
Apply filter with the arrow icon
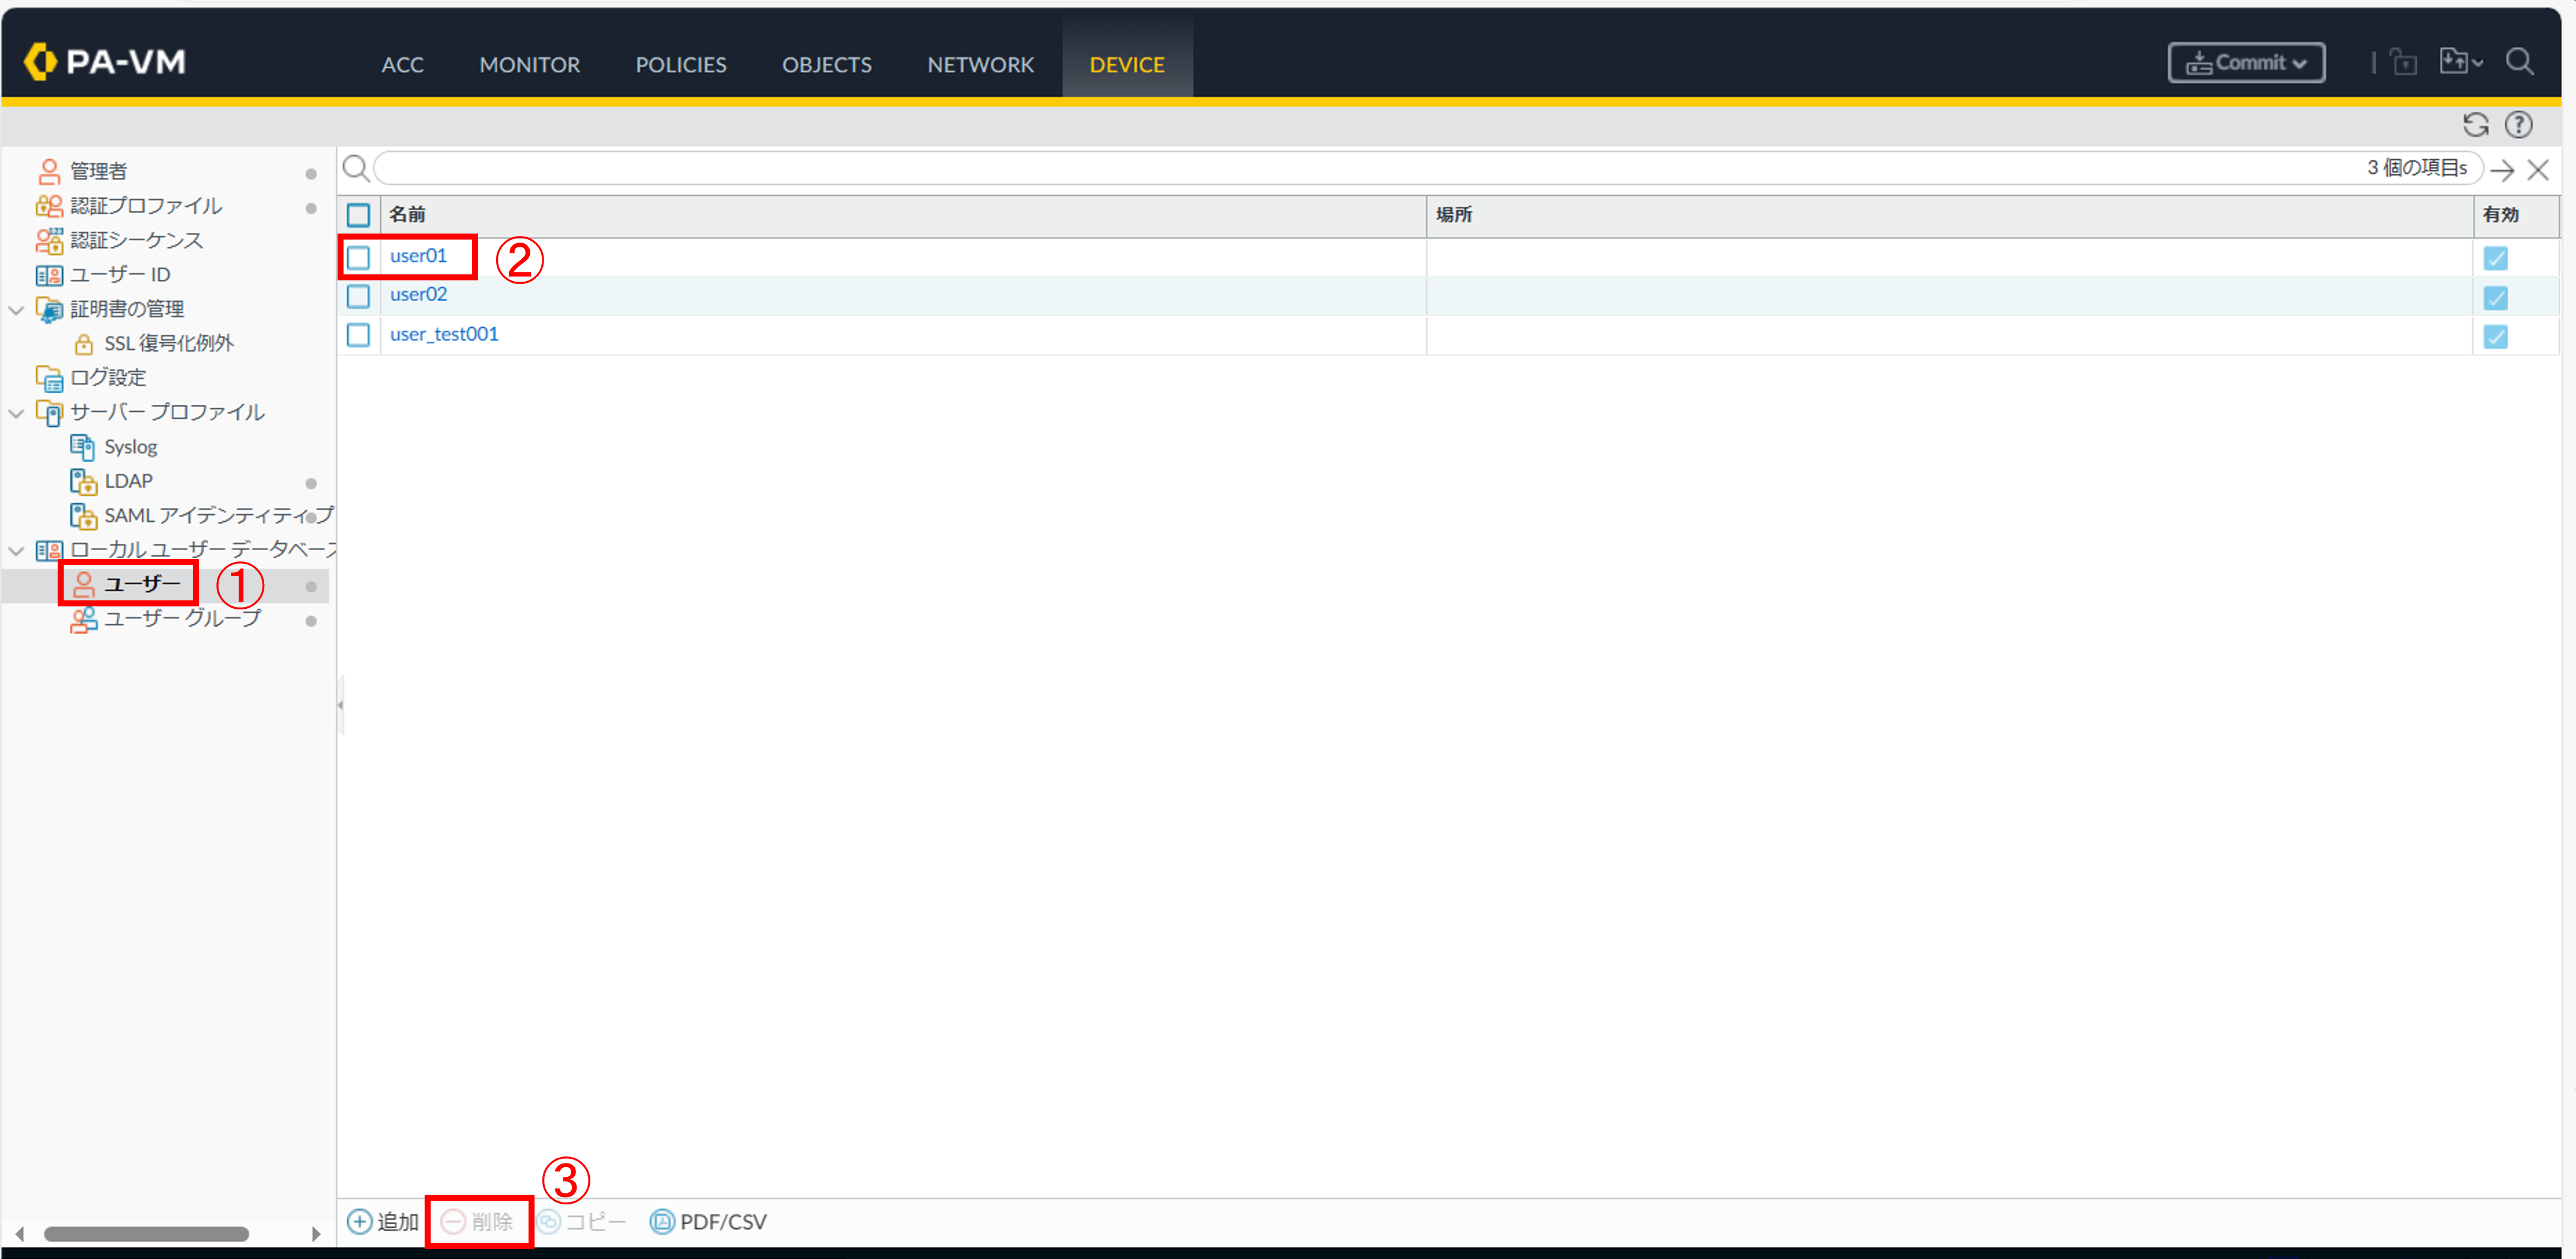point(2502,170)
